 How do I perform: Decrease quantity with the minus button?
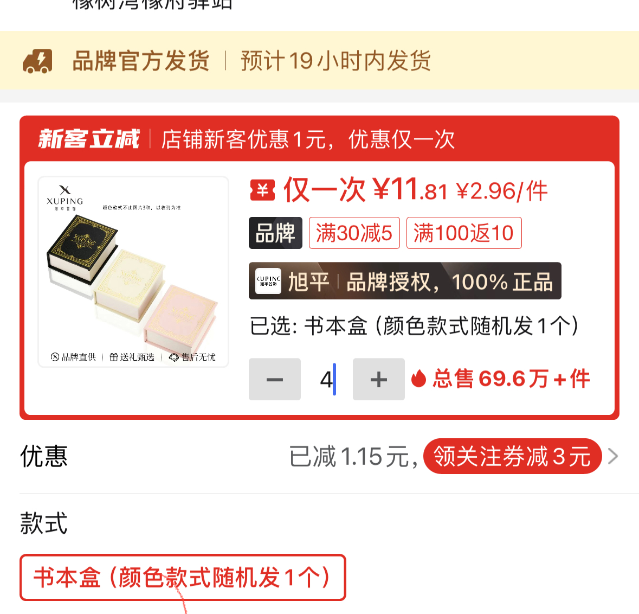coord(275,379)
